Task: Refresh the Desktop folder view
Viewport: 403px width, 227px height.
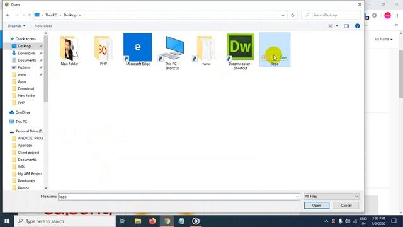Action: pos(292,15)
